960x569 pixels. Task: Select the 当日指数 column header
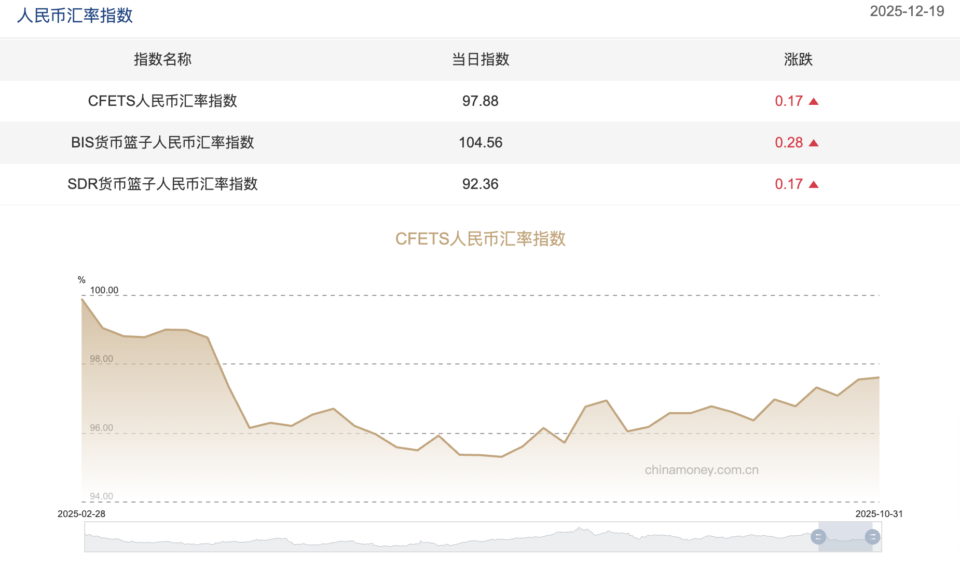(480, 60)
